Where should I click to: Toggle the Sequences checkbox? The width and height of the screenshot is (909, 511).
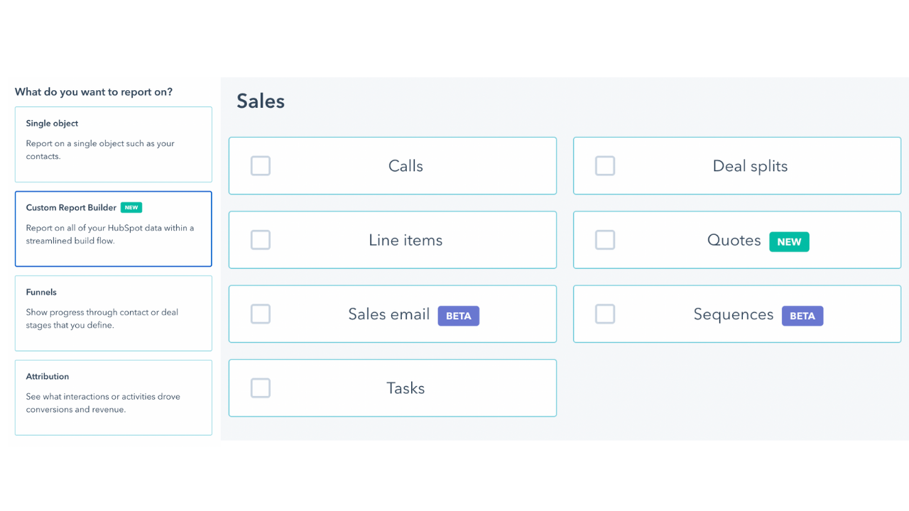605,314
